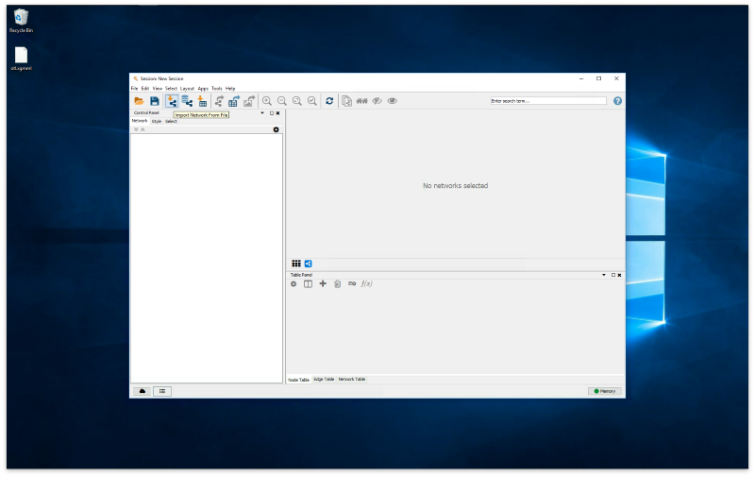Screen dimensions: 755x477
Task: Click the first neighbors of selected nodes icon
Action: coord(362,101)
